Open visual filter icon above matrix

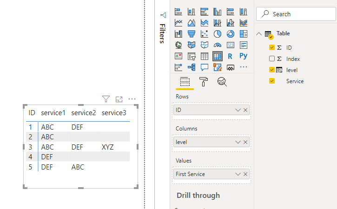tap(106, 99)
